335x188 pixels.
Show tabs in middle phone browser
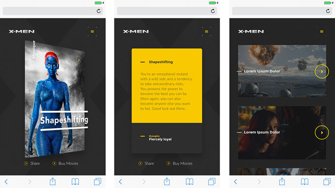pos(212,182)
